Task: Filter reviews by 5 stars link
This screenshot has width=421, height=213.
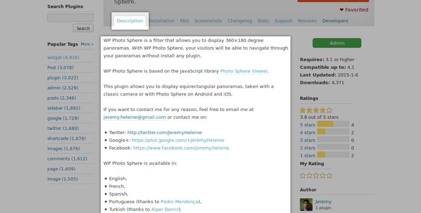Action: tap(308, 125)
